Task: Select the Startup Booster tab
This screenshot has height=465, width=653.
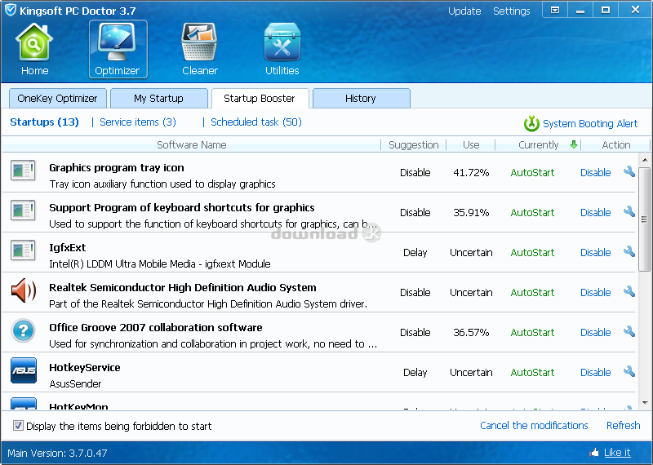Action: pyautogui.click(x=260, y=98)
